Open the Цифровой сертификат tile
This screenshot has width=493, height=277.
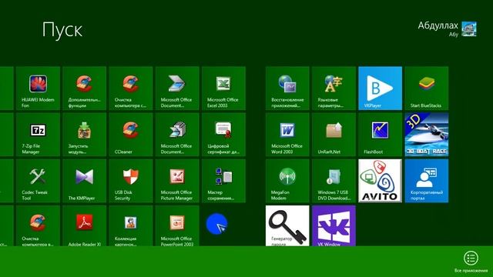point(223,135)
